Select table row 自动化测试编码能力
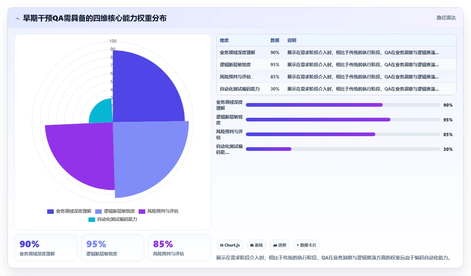This screenshot has height=276, width=471. 336,89
